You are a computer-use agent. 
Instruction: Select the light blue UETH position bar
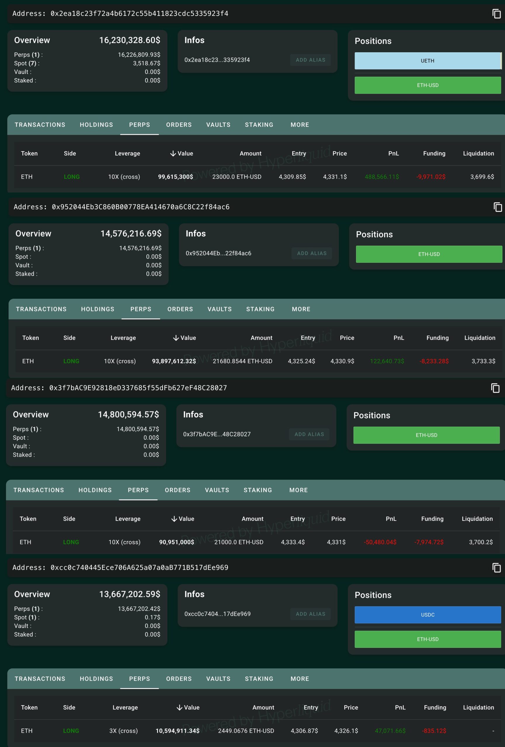[x=427, y=61]
